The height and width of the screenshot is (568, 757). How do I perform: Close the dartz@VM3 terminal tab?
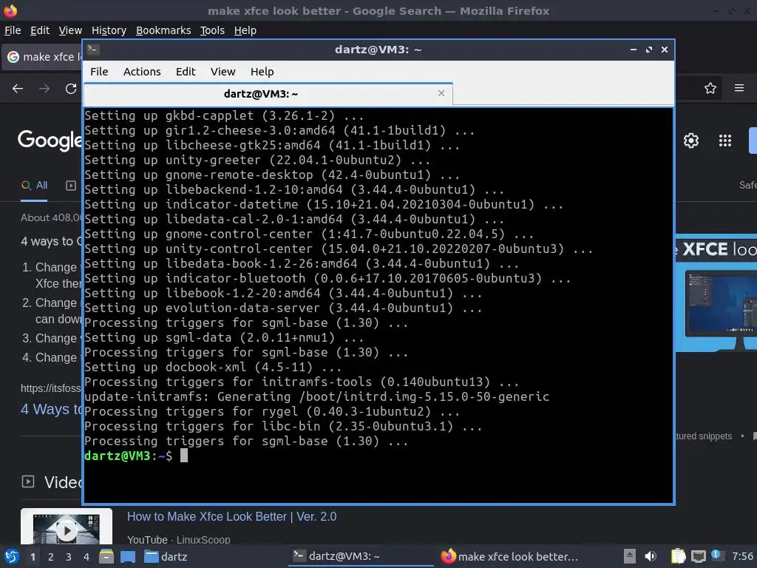pos(441,93)
